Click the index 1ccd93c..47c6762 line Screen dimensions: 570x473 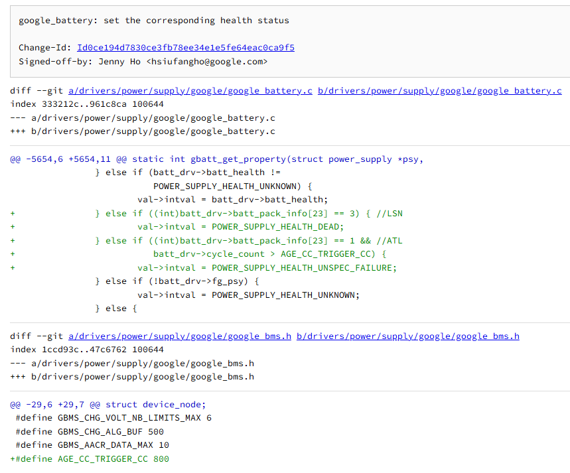coord(87,350)
